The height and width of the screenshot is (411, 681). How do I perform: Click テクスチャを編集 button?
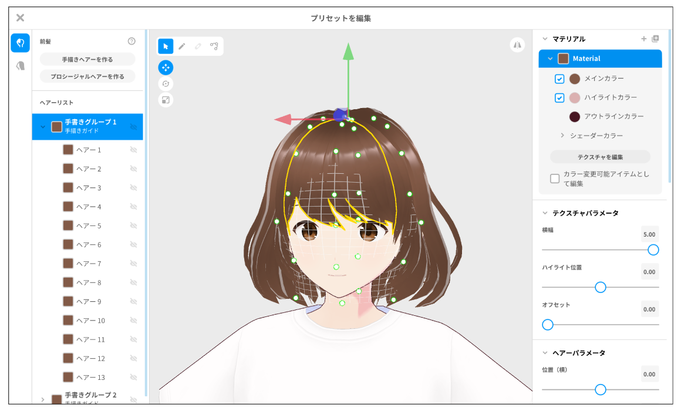pos(600,157)
